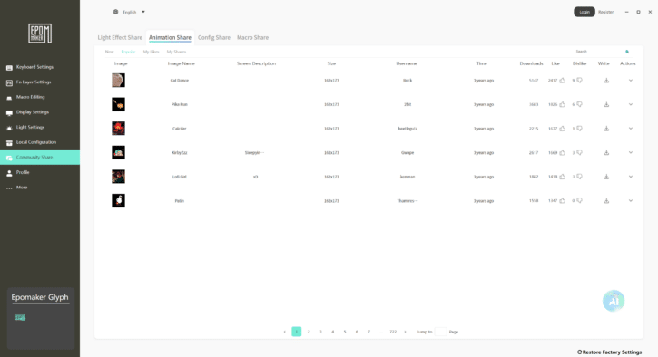The image size is (658, 357).
Task: Dislike the Calcifer animation
Action: (x=580, y=129)
